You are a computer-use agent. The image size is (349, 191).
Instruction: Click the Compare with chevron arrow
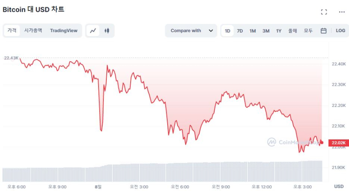pos(211,30)
